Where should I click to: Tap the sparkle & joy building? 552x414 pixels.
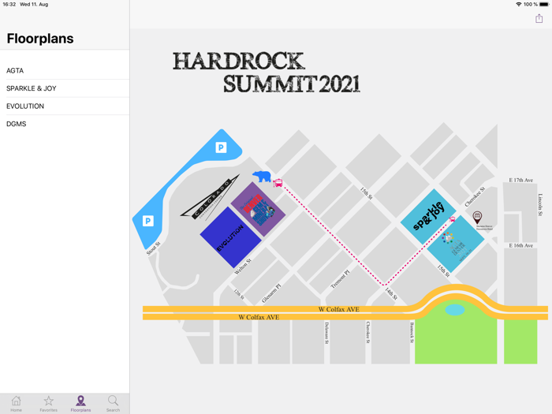(428, 216)
